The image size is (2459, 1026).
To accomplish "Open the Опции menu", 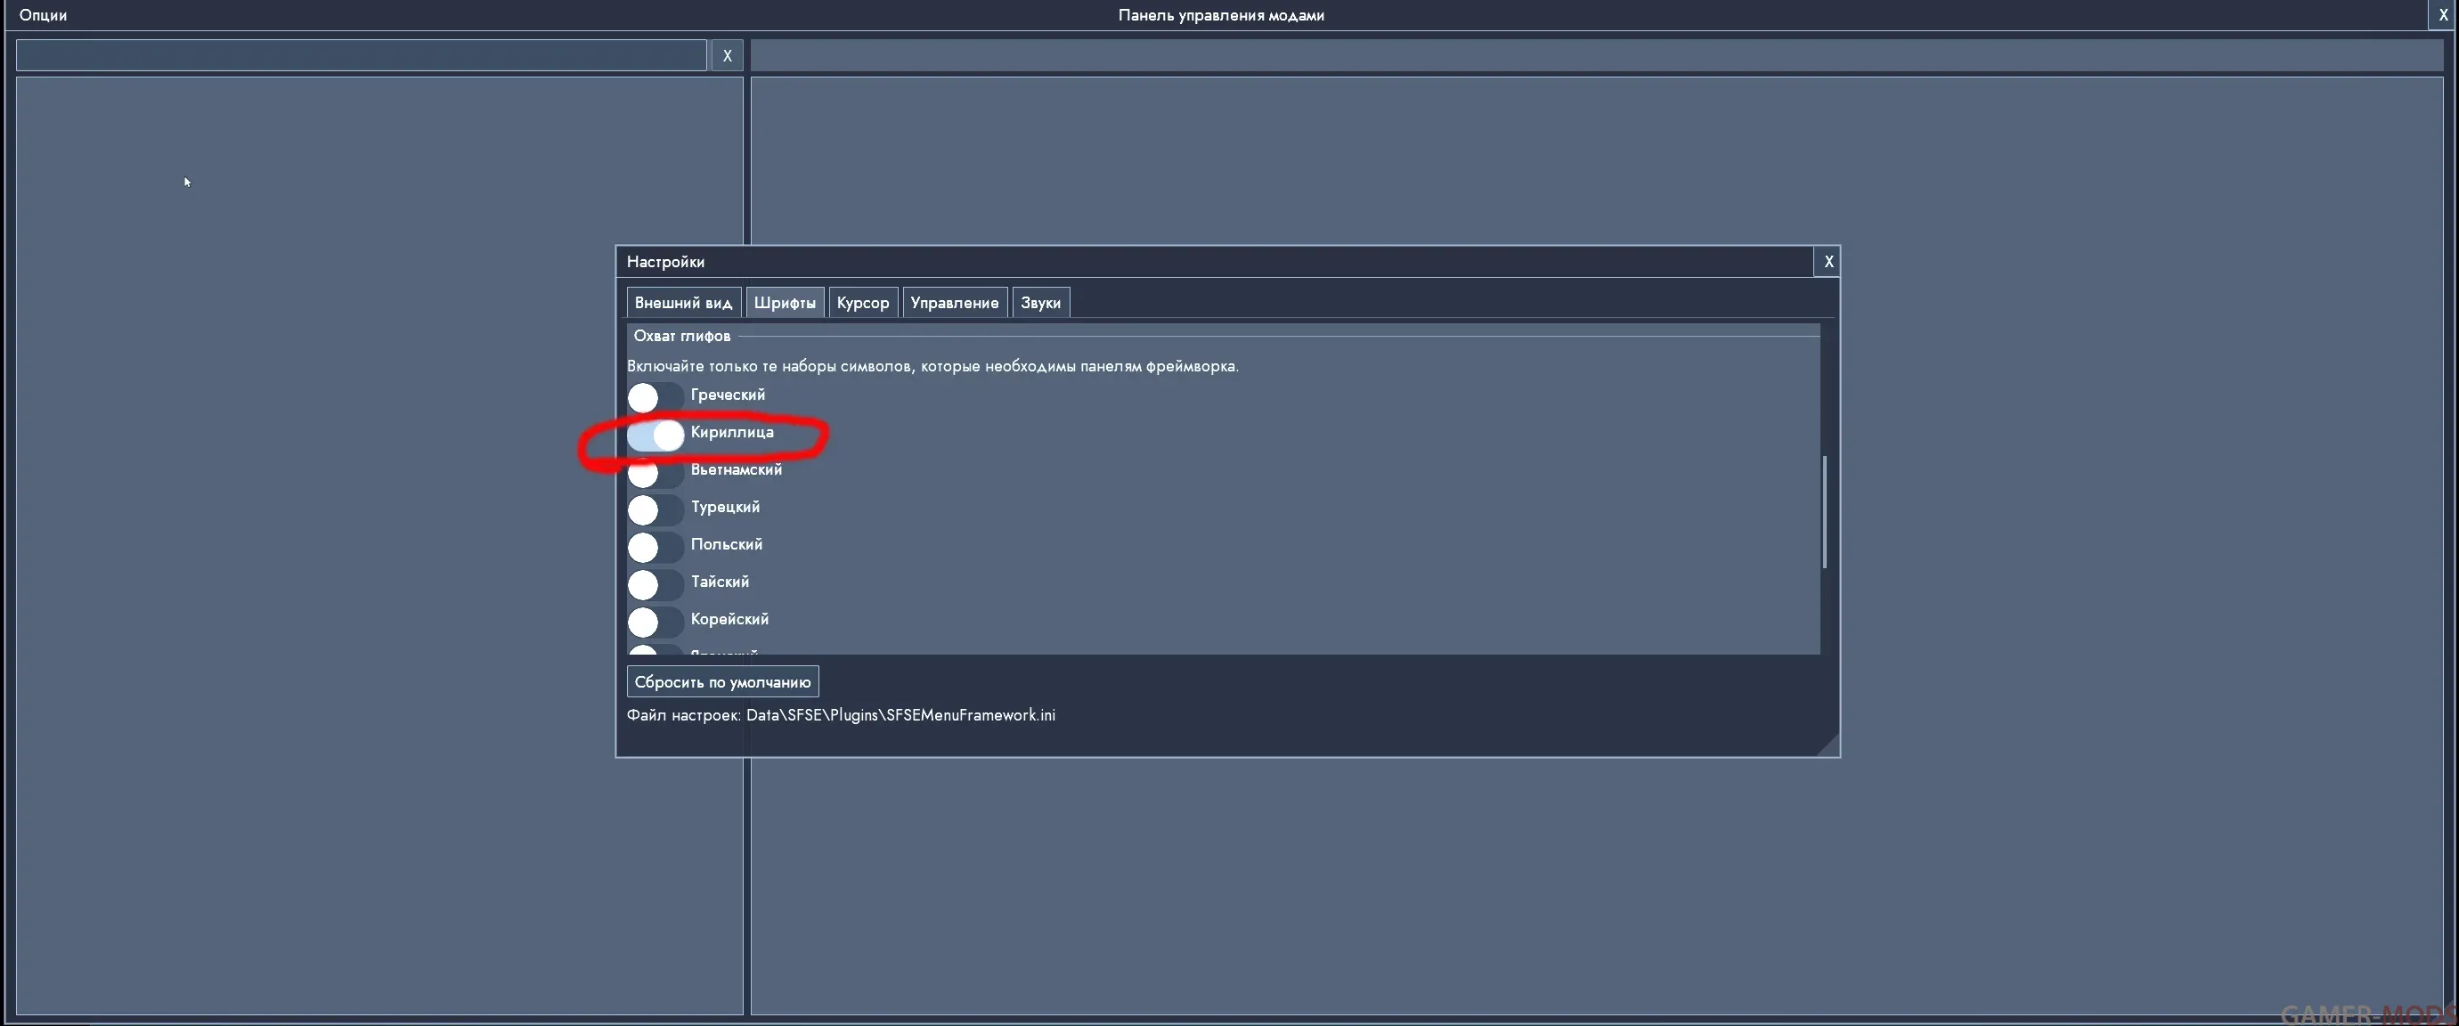I will pos(43,15).
